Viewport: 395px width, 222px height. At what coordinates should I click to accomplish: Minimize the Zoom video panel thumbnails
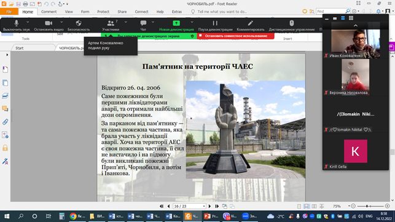[327, 18]
